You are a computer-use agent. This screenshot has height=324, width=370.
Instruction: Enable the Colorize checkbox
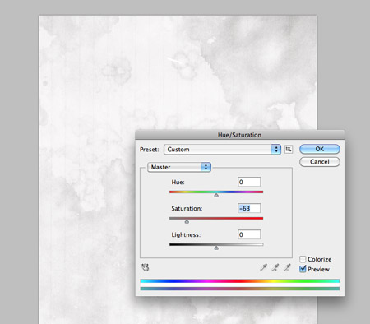point(303,259)
